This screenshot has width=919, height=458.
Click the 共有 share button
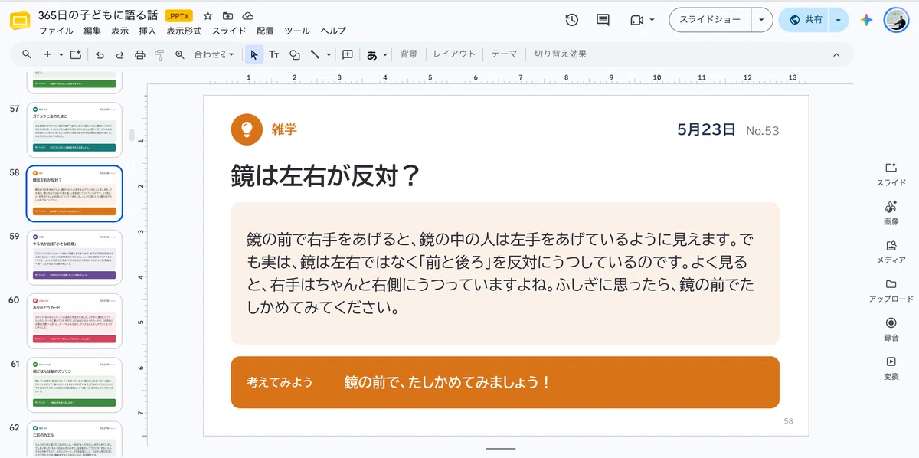(805, 20)
